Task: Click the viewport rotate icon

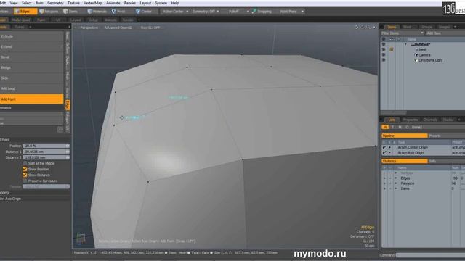Action: (x=363, y=28)
